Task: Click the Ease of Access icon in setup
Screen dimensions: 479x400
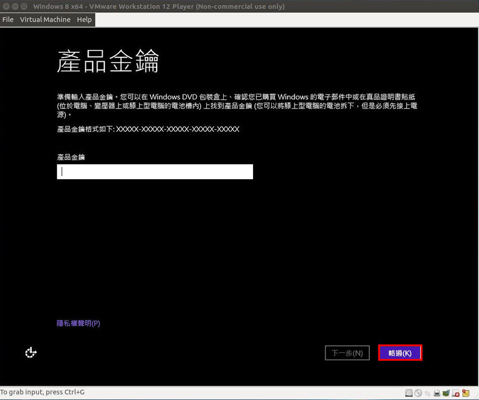Action: pos(31,352)
